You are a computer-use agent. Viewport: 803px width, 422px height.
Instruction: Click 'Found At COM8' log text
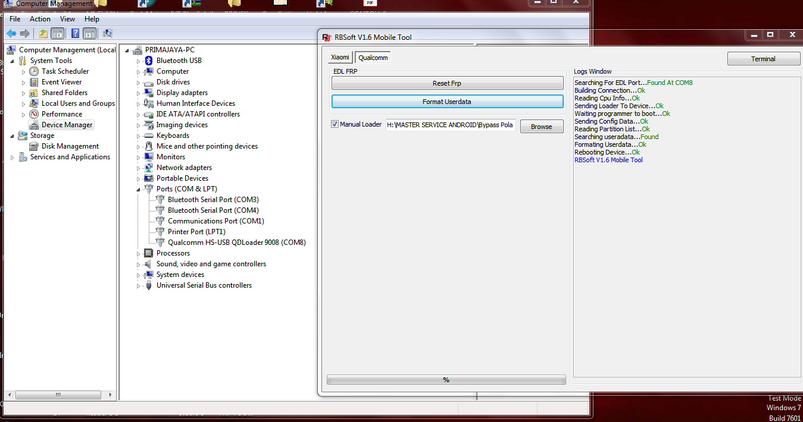(670, 83)
